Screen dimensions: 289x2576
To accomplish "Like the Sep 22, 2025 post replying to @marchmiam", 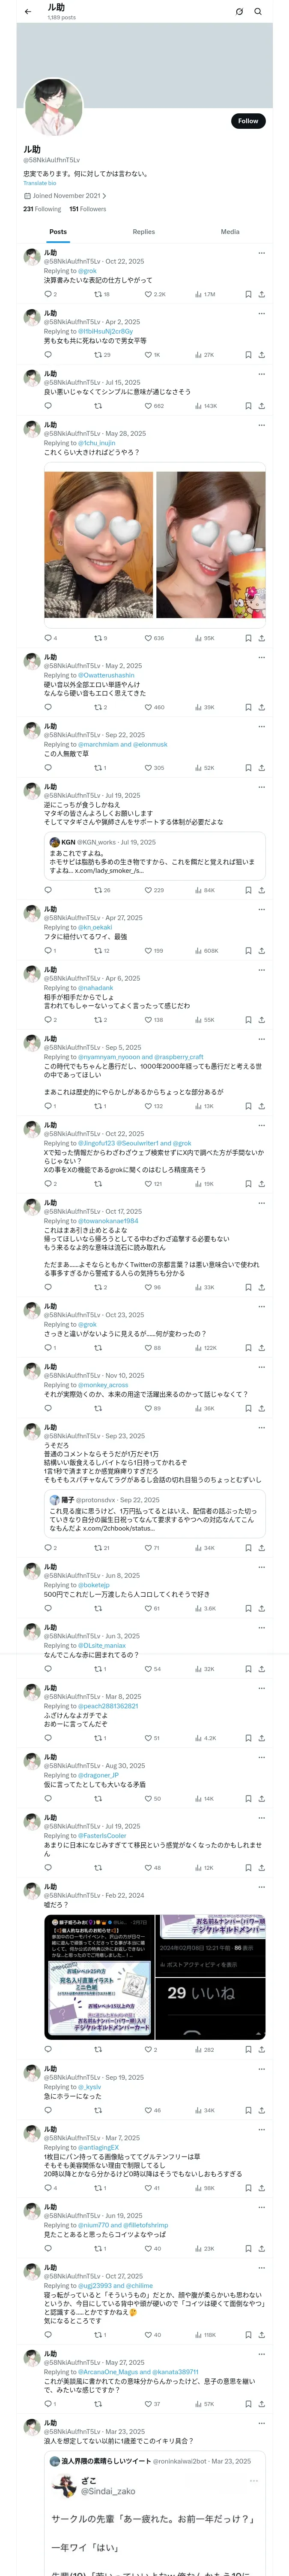I will coord(149,768).
